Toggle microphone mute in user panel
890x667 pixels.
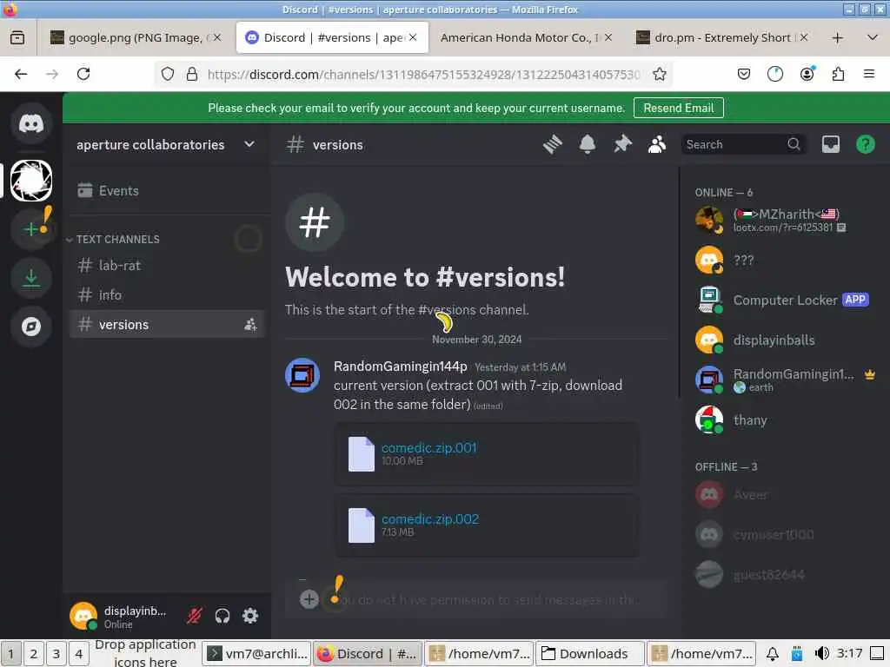point(194,616)
